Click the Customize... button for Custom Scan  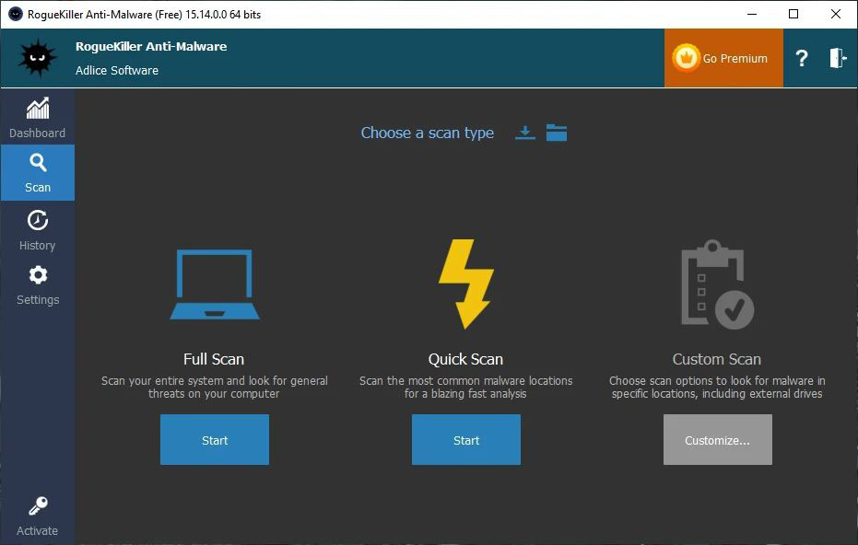pos(717,439)
